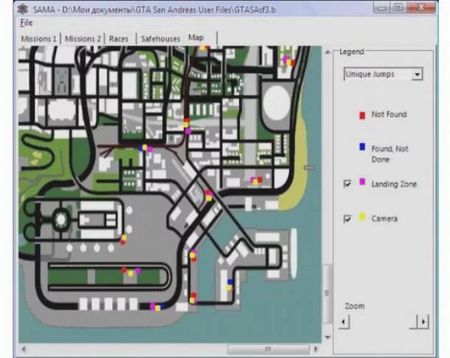450x358 pixels.
Task: Click the horizontal scrollbar thumb under the map
Action: pos(269,349)
